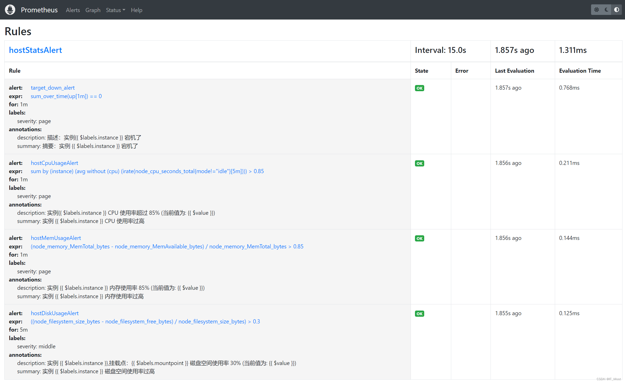The height and width of the screenshot is (383, 625).
Task: Click the node_memory_MemTotal_bytes expression link
Action: (x=167, y=247)
